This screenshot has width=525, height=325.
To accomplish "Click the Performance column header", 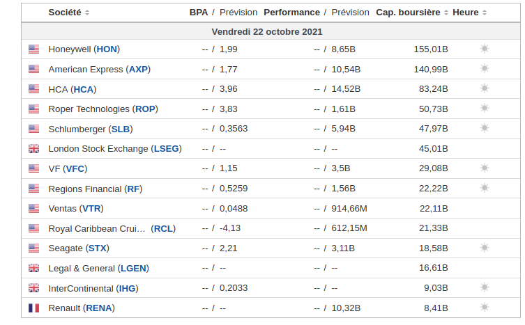I will (291, 12).
